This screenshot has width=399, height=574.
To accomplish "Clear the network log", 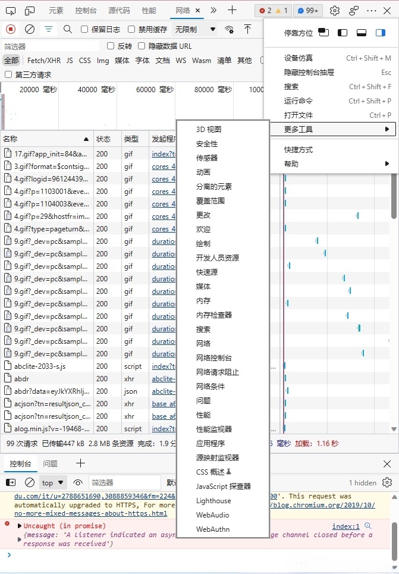I will click(30, 29).
